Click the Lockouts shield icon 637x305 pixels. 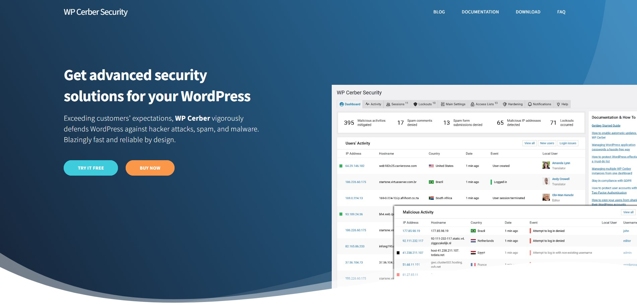tap(416, 104)
